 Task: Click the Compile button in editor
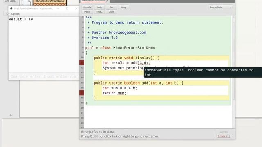(x=87, y=7)
